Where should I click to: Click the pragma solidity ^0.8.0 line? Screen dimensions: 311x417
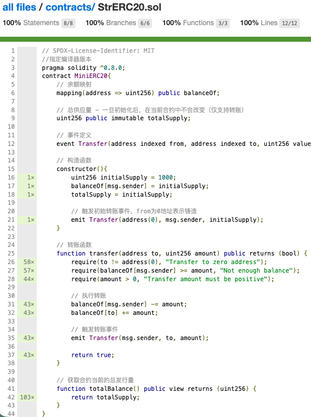pos(83,68)
